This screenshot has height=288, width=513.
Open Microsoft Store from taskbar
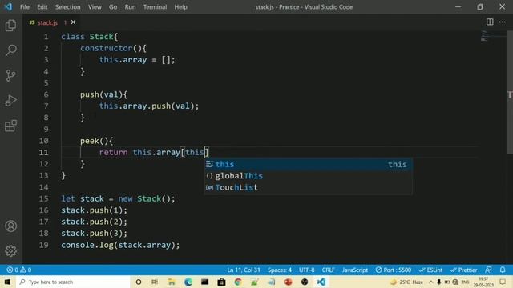pos(221,282)
